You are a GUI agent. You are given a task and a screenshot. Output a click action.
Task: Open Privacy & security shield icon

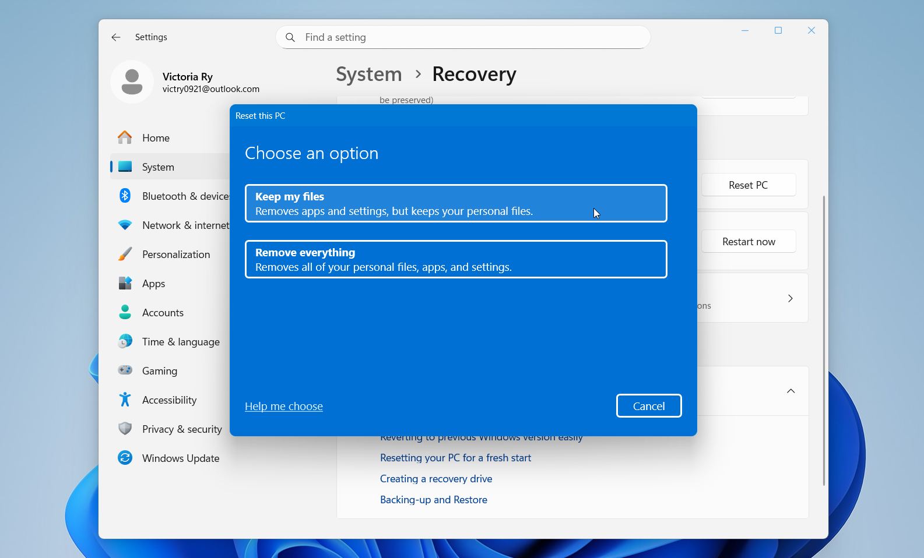tap(125, 429)
